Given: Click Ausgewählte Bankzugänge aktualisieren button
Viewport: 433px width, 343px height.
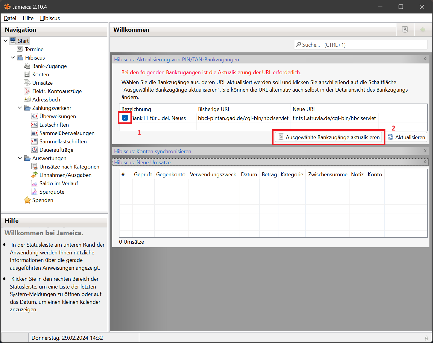Looking at the screenshot, I should point(329,137).
